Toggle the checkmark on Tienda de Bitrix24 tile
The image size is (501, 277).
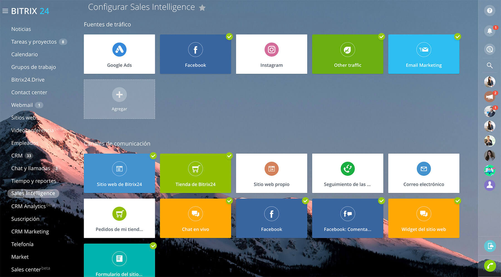[229, 156]
